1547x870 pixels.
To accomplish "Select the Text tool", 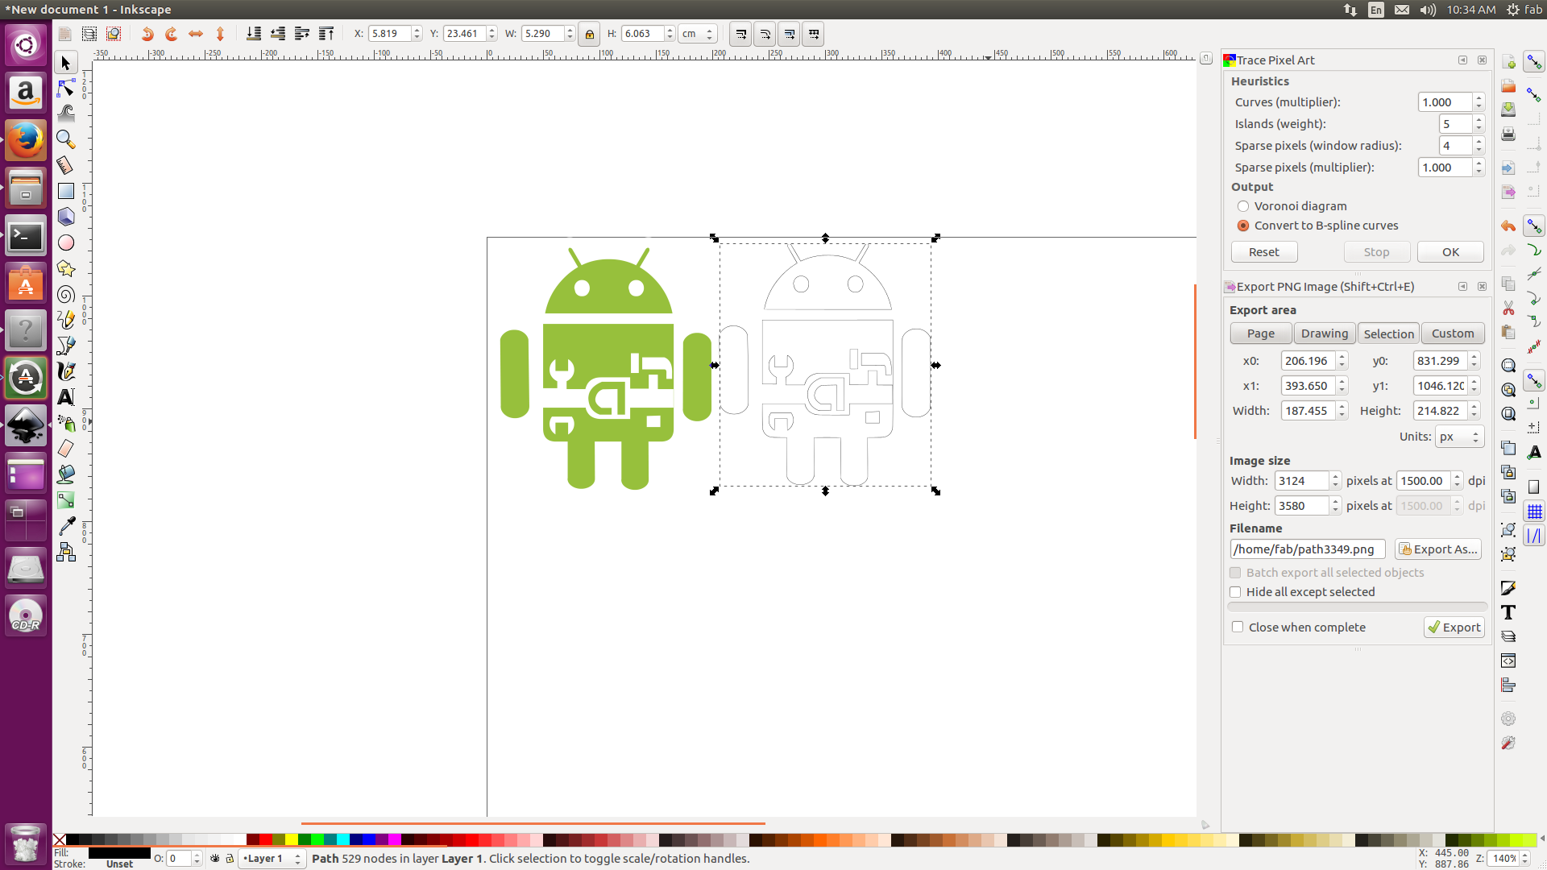I will coord(66,397).
